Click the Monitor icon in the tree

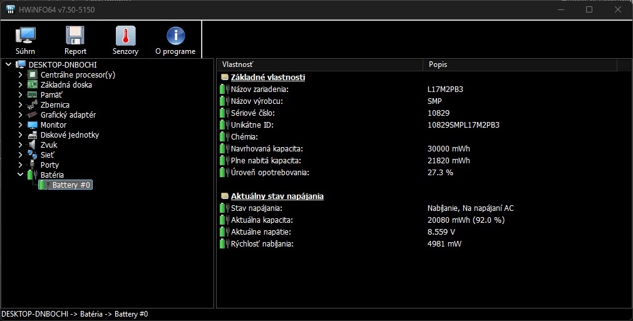click(x=33, y=125)
